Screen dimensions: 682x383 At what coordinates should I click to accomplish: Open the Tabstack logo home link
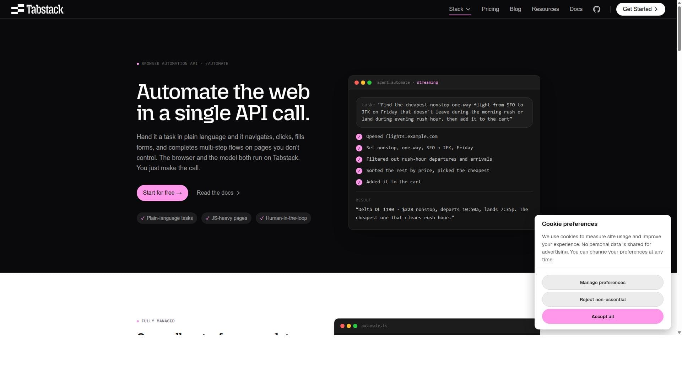(x=37, y=9)
